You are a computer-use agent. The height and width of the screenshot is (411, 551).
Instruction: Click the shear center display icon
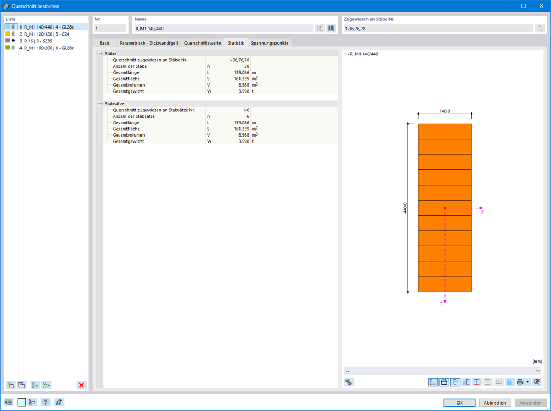466,382
